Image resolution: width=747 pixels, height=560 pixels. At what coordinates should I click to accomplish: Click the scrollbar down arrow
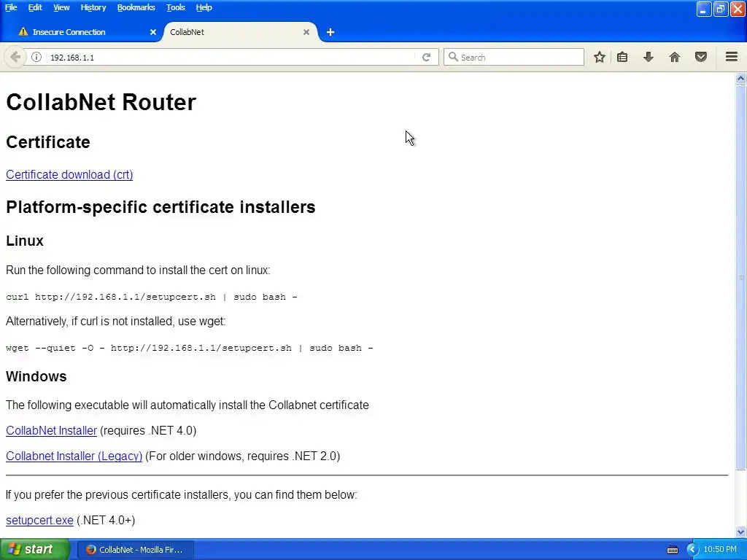741,532
